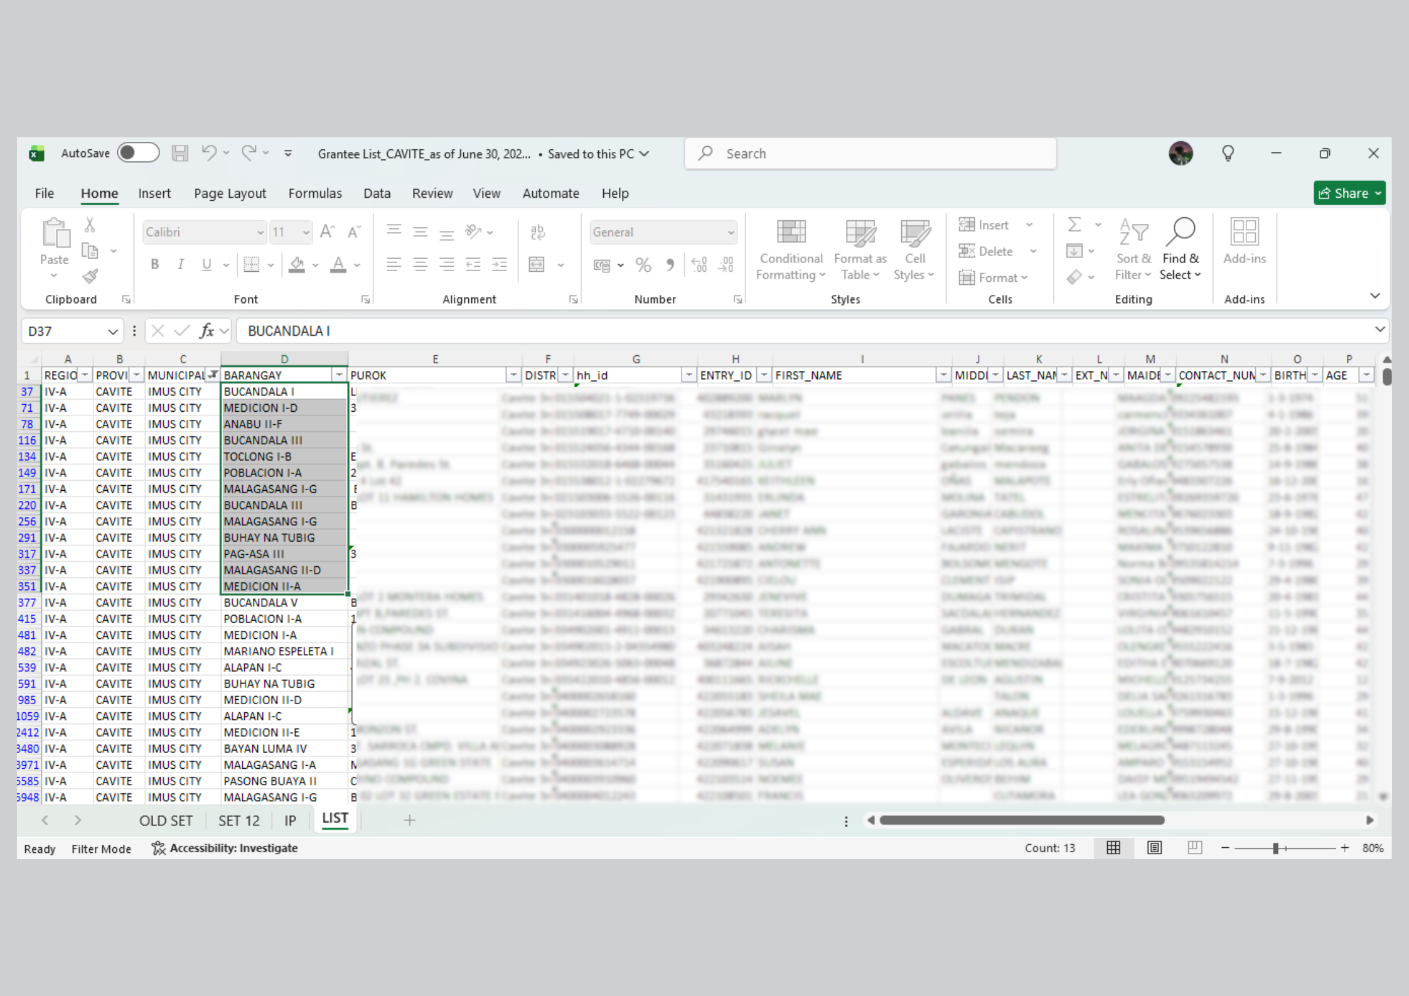Open the lightbulb ideas icon

point(1228,153)
